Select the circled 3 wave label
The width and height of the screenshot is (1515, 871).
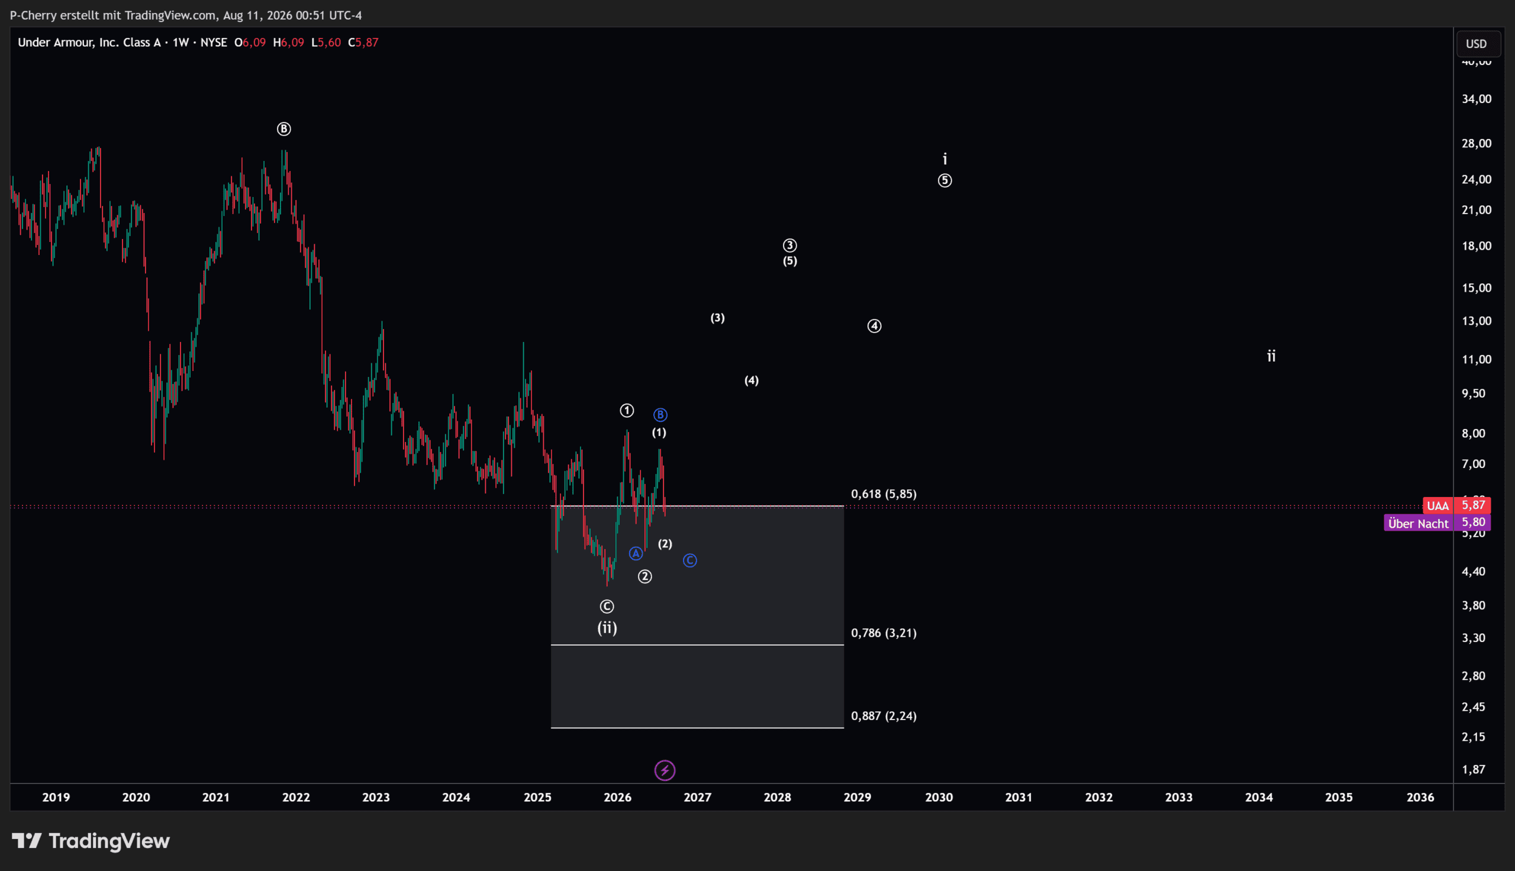[x=789, y=246]
